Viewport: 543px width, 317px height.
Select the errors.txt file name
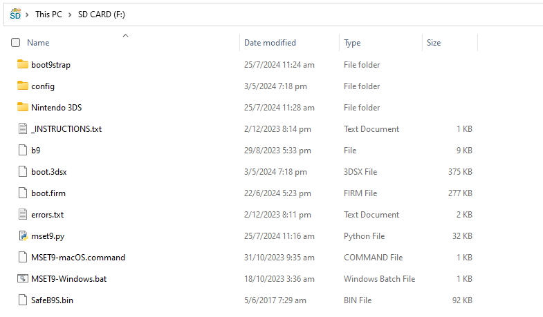tap(47, 215)
